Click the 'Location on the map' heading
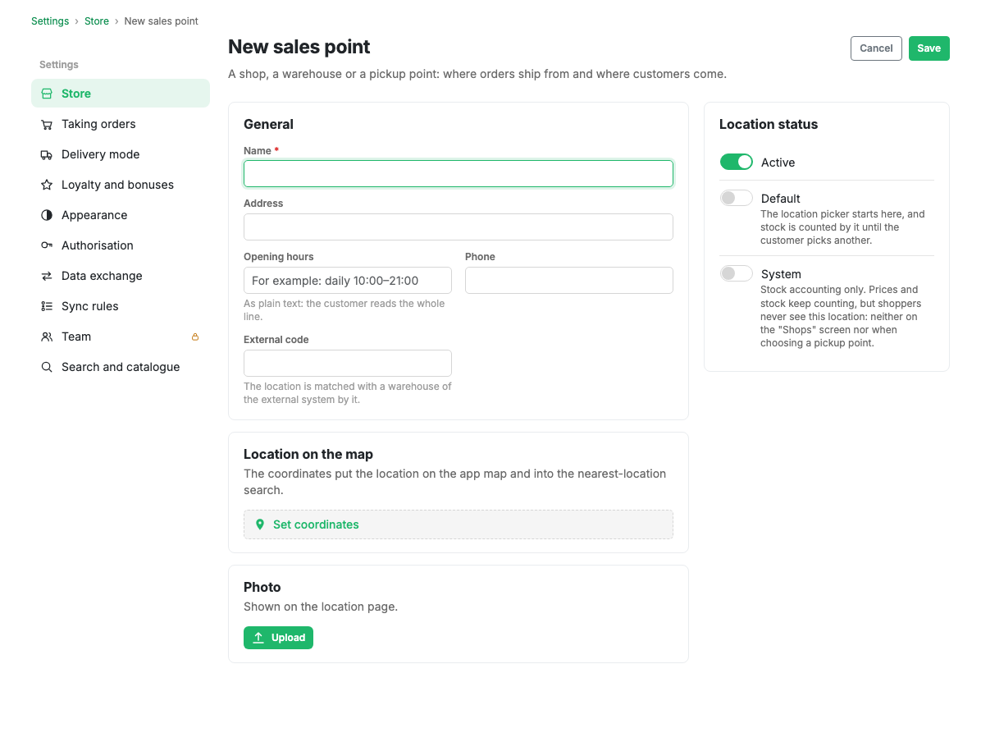The height and width of the screenshot is (742, 981). [x=308, y=454]
